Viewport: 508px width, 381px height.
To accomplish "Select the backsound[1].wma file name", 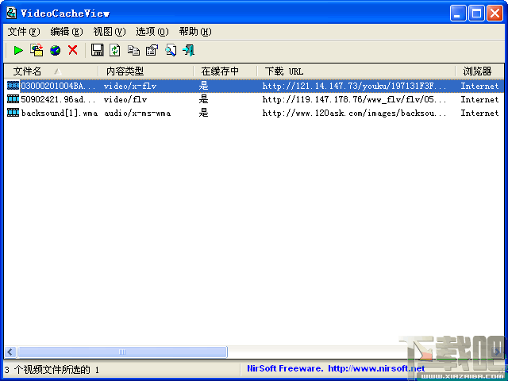I will pyautogui.click(x=60, y=113).
